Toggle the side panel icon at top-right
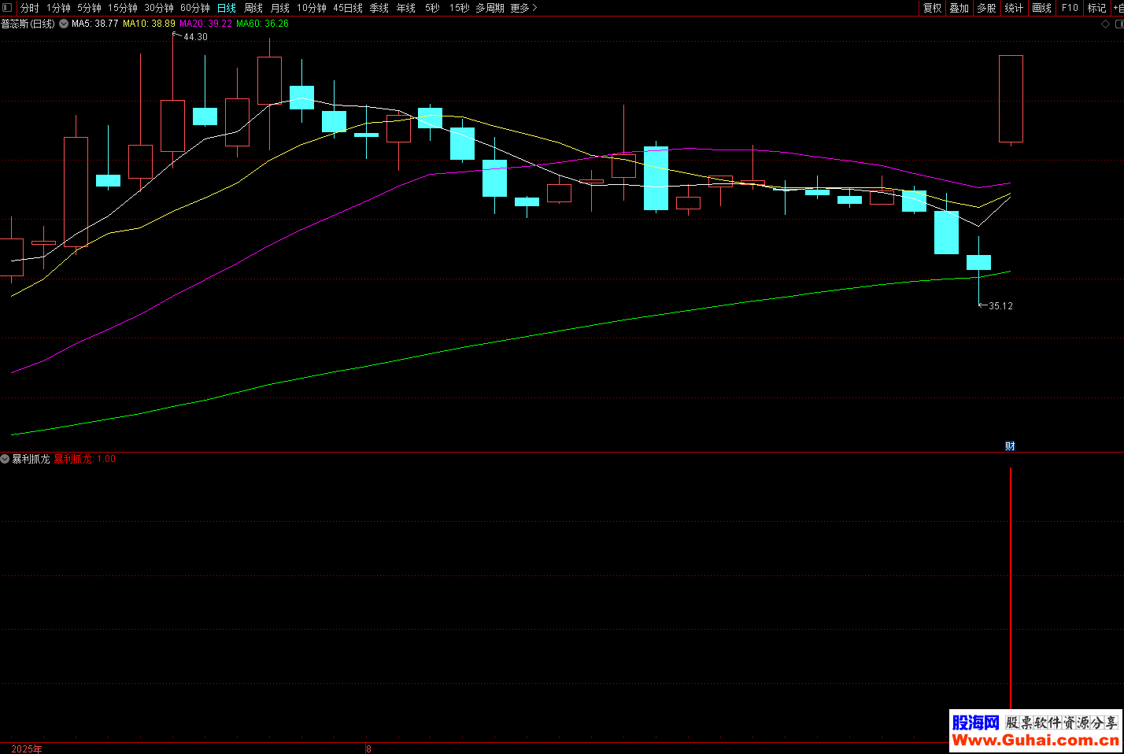This screenshot has height=754, width=1124. coord(1118,24)
